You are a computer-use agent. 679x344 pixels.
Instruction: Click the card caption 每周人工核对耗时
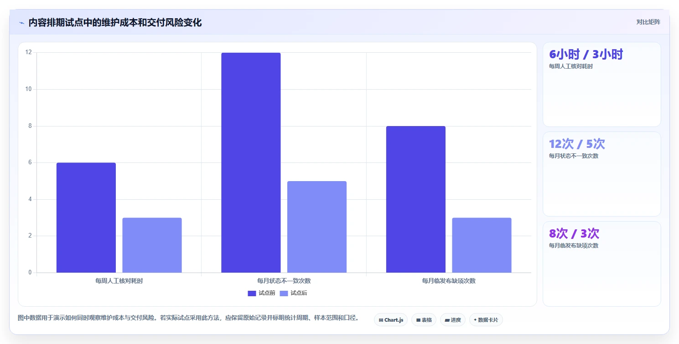point(571,66)
